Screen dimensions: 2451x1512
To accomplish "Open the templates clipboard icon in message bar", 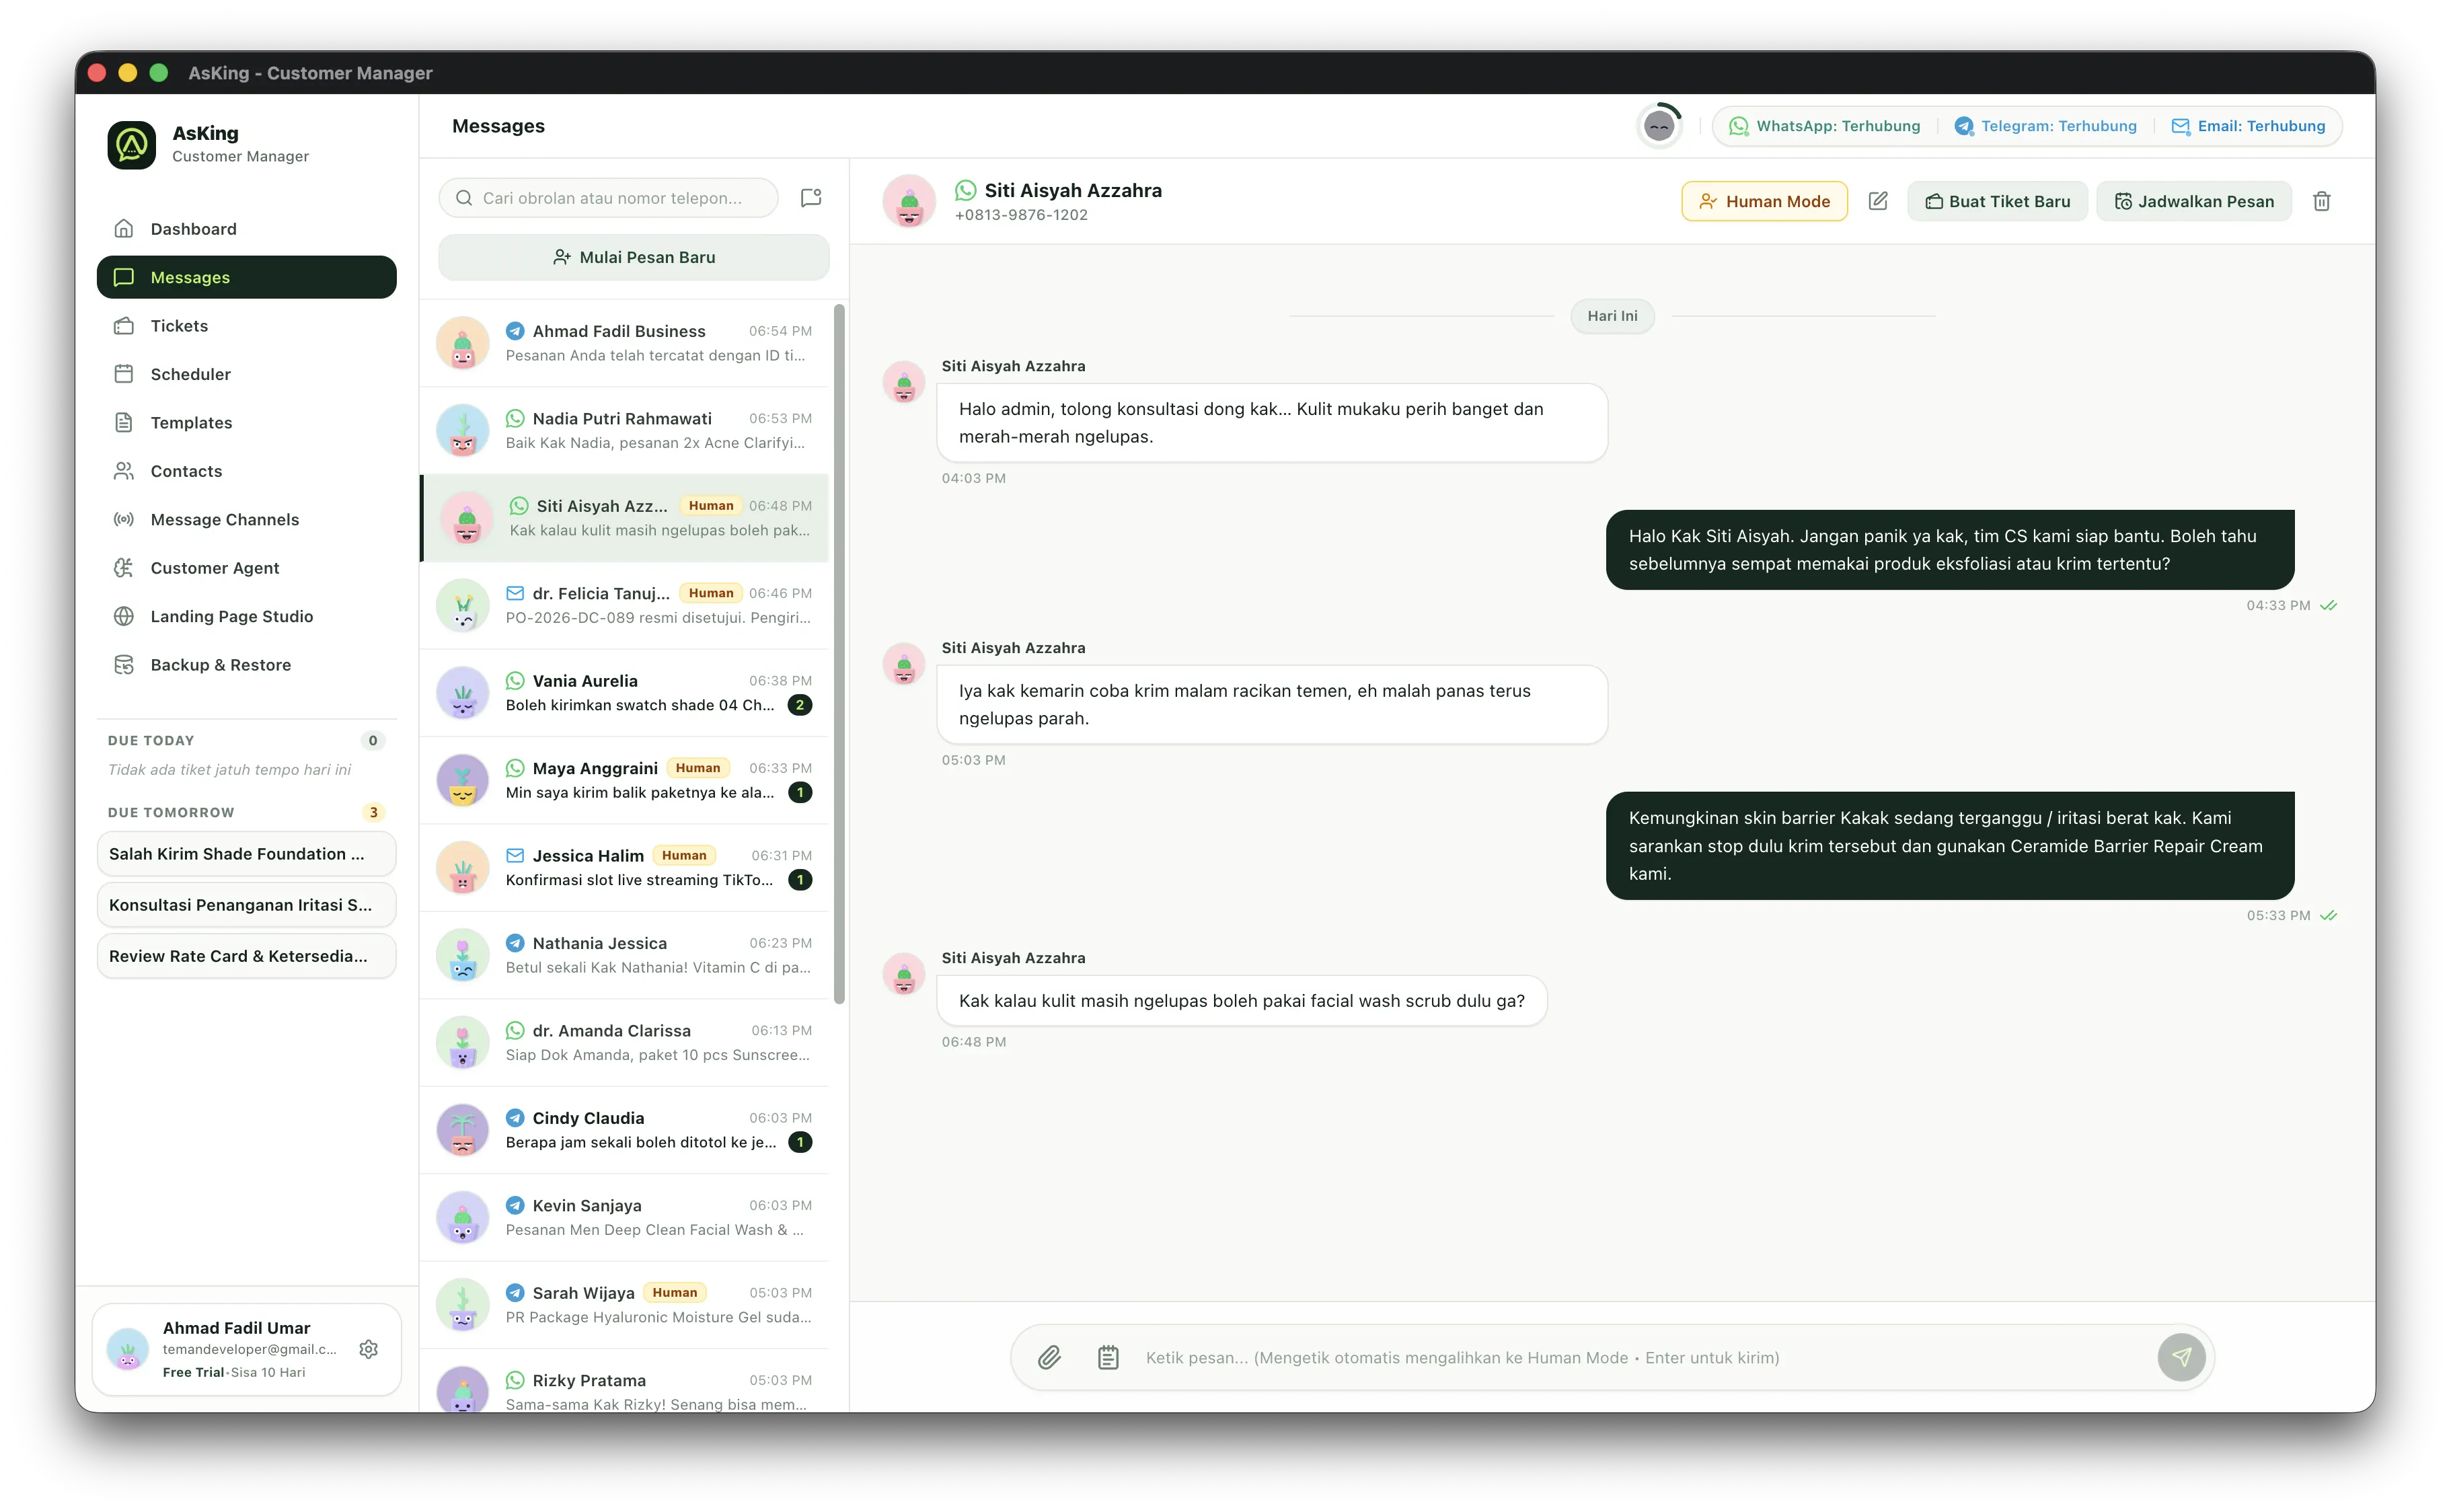I will click(1108, 1357).
